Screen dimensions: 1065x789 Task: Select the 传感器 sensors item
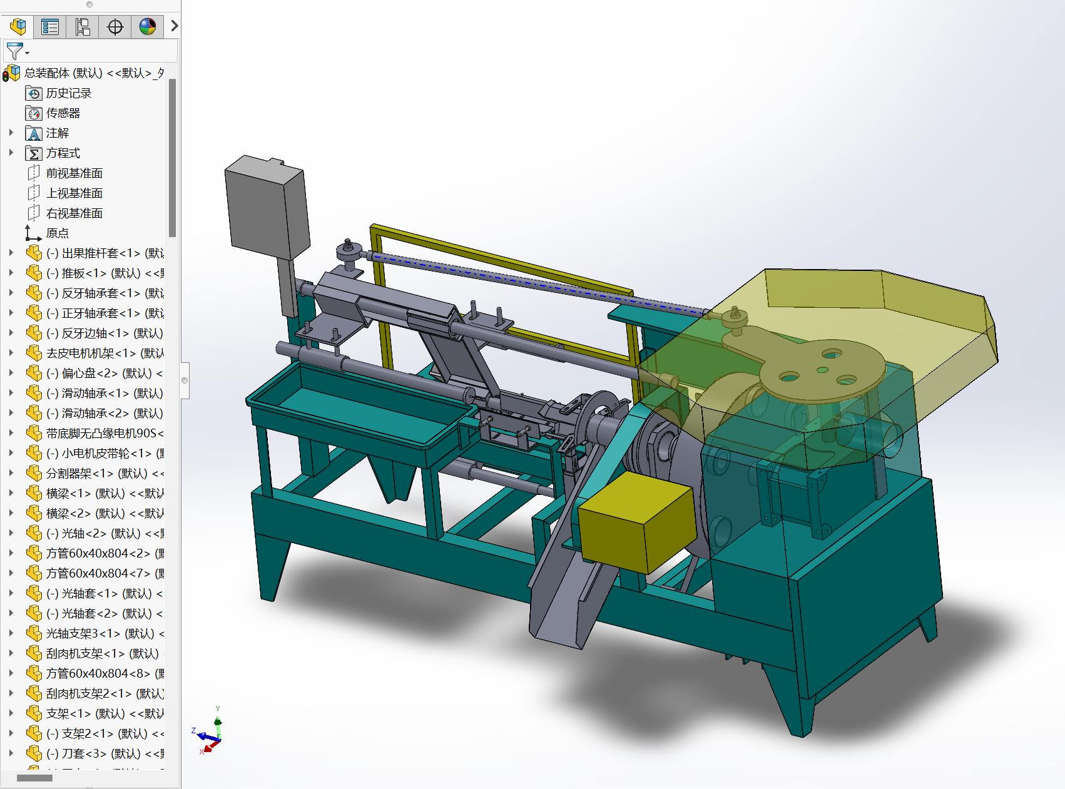pyautogui.click(x=63, y=113)
